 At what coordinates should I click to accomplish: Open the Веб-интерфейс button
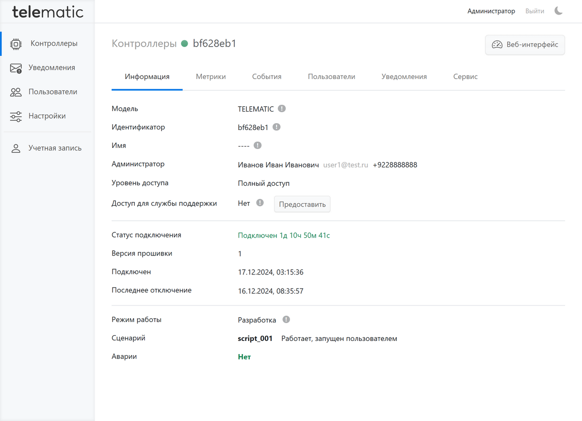point(525,45)
